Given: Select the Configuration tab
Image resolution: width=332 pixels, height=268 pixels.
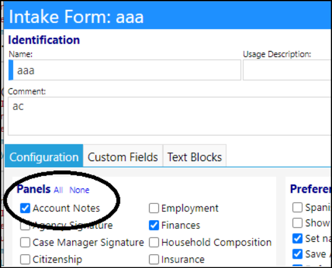Looking at the screenshot, I should click(x=44, y=156).
